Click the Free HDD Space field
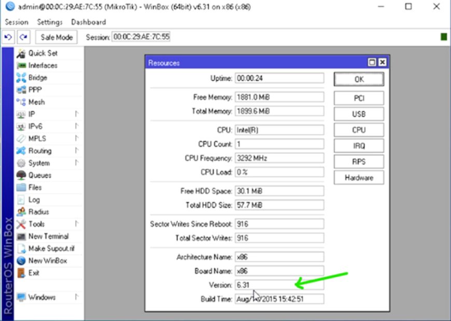Image resolution: width=451 pixels, height=321 pixels. point(279,191)
